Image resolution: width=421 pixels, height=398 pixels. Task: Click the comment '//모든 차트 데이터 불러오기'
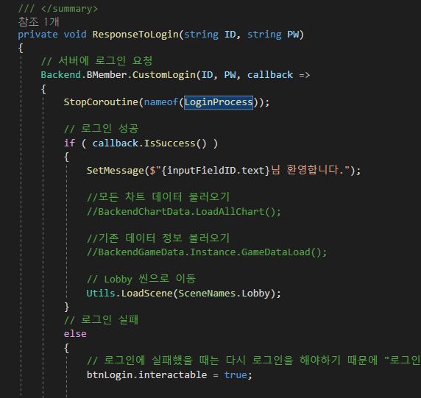pos(158,197)
